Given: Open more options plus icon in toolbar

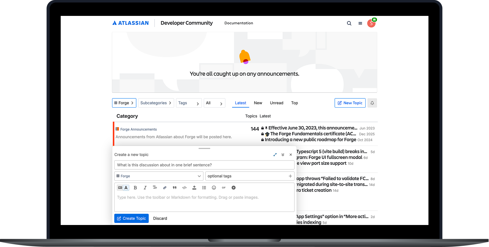Looking at the screenshot, I should [234, 188].
